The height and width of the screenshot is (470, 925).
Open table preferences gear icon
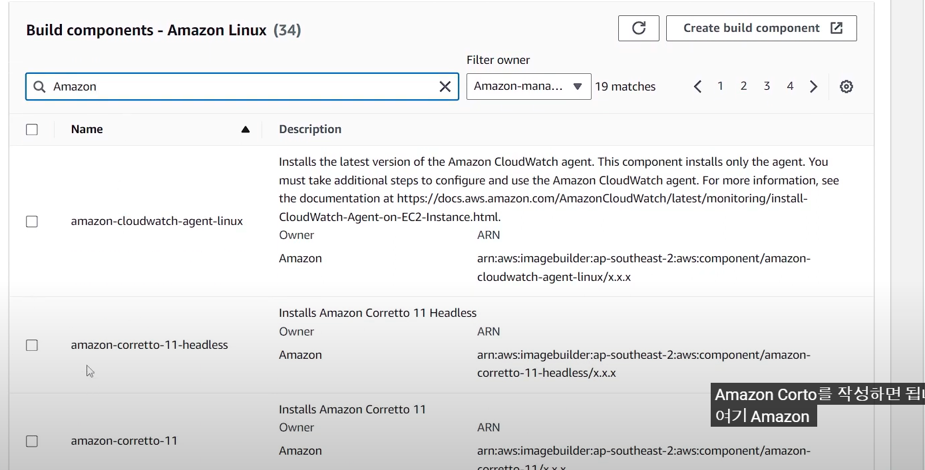(x=846, y=87)
